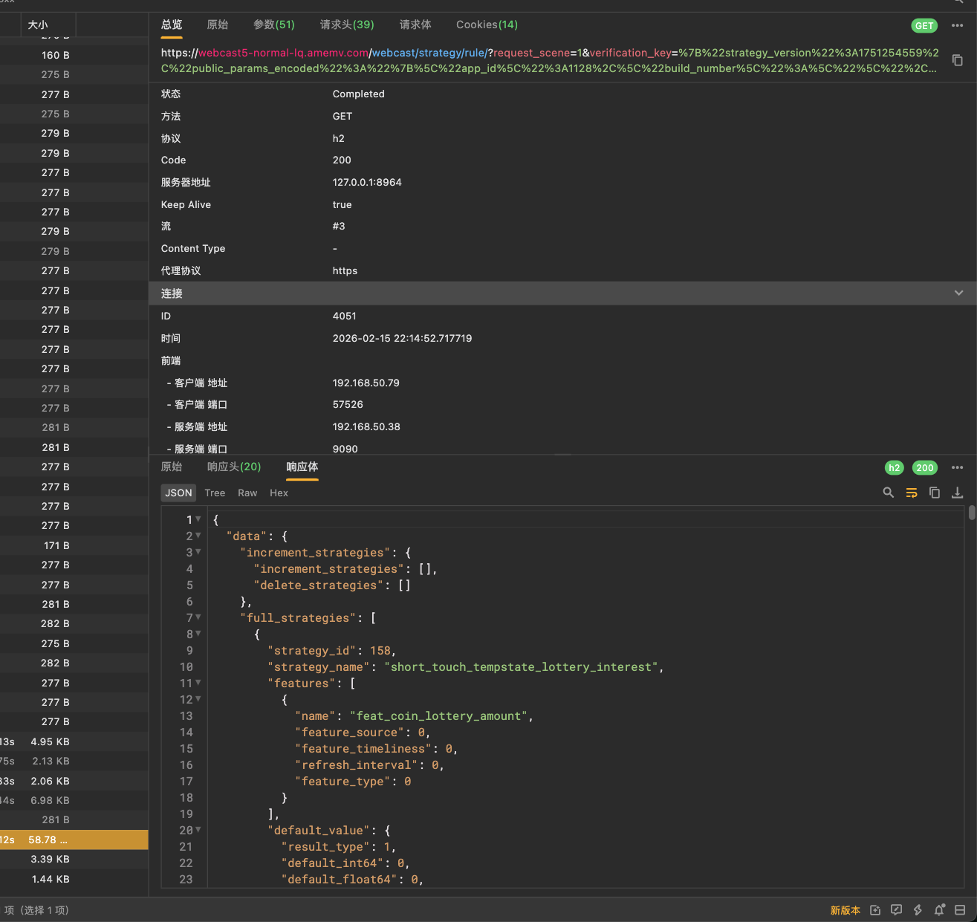
Task: Search in the response body
Action: [x=888, y=493]
